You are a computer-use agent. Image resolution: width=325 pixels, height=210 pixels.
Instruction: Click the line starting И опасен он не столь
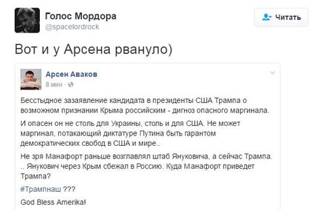coord(131,123)
